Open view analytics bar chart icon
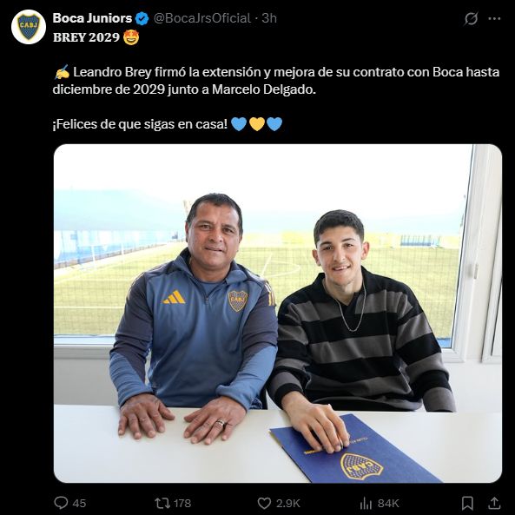This screenshot has height=515, width=515. 366,503
